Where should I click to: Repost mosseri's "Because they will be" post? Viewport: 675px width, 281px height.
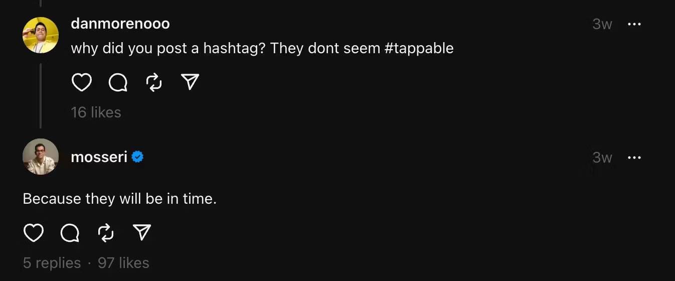tap(106, 233)
